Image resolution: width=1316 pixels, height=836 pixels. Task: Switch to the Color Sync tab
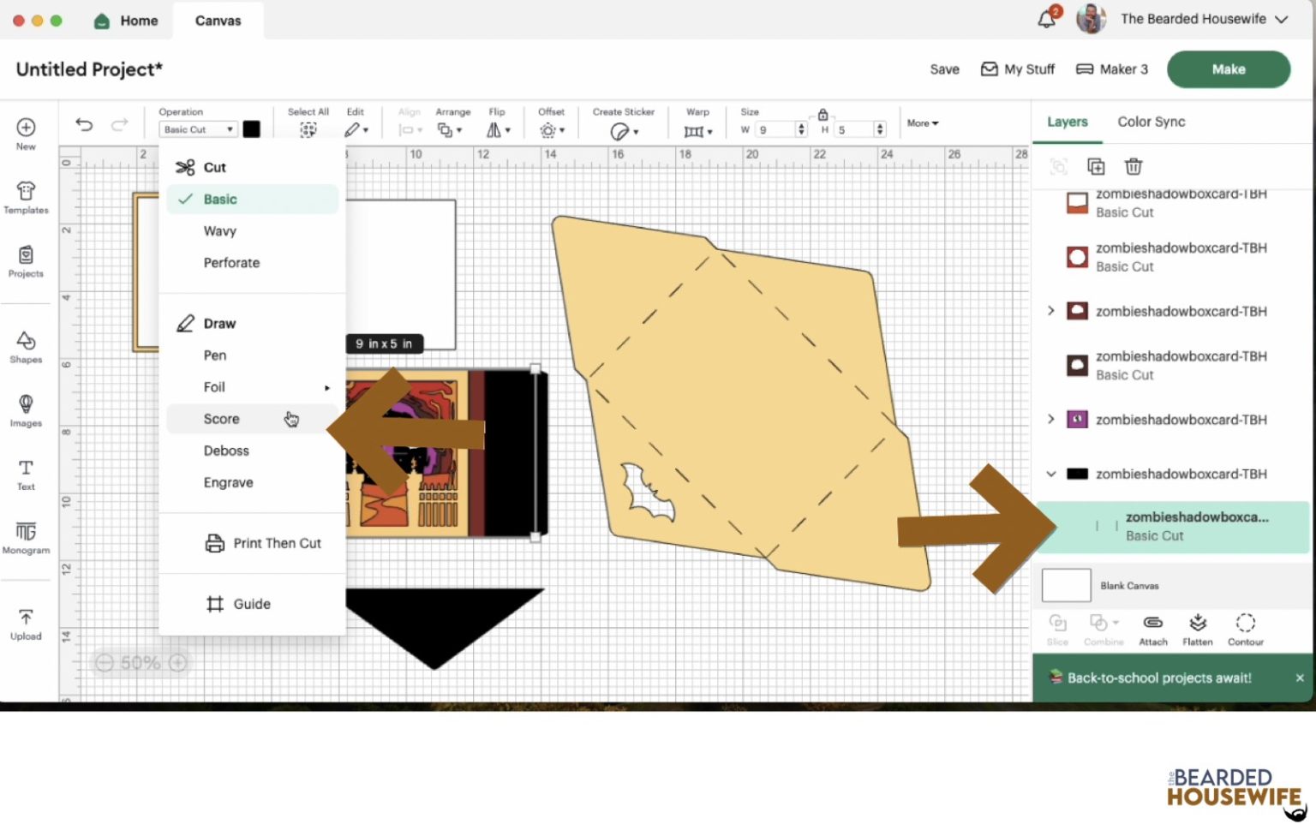1151,122
